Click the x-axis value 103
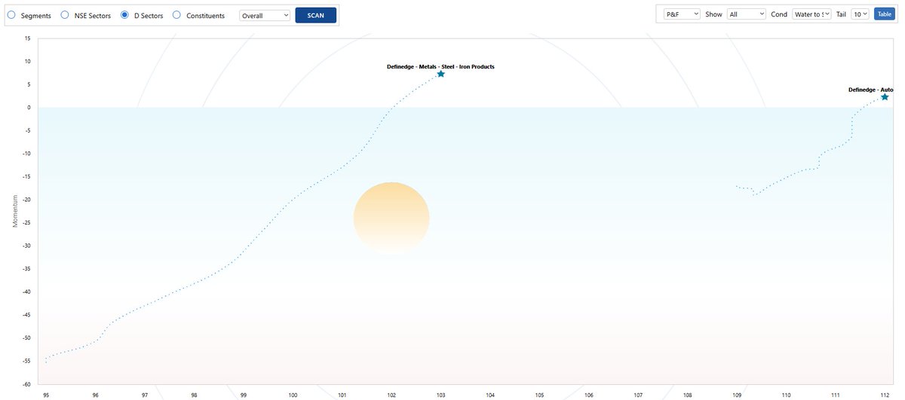905x400 pixels. tap(440, 395)
